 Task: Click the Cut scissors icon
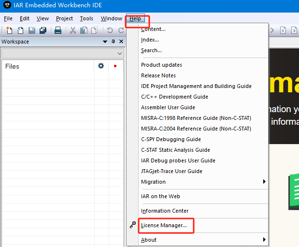72,30
